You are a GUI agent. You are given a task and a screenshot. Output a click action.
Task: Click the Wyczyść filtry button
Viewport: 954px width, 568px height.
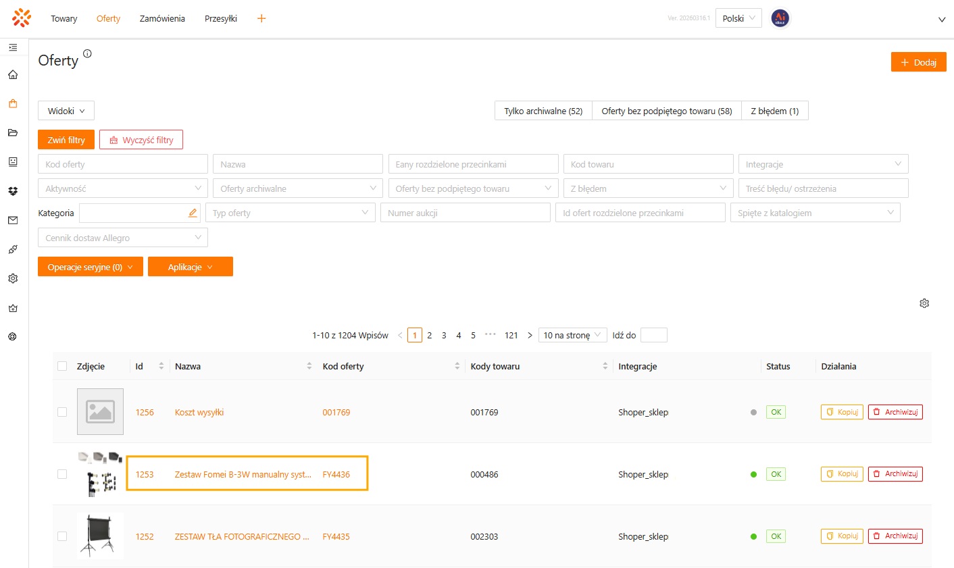coord(141,140)
